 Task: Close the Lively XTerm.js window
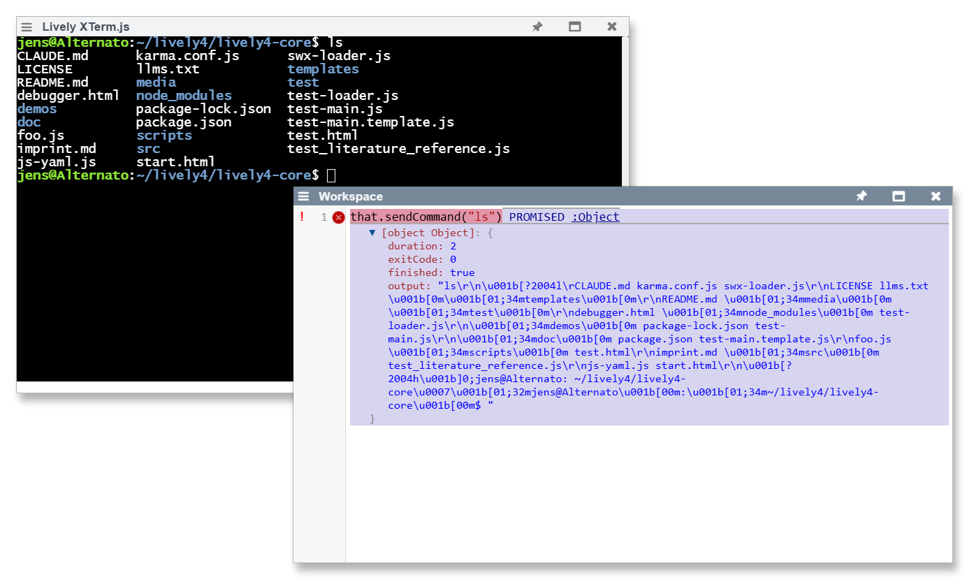pyautogui.click(x=612, y=27)
